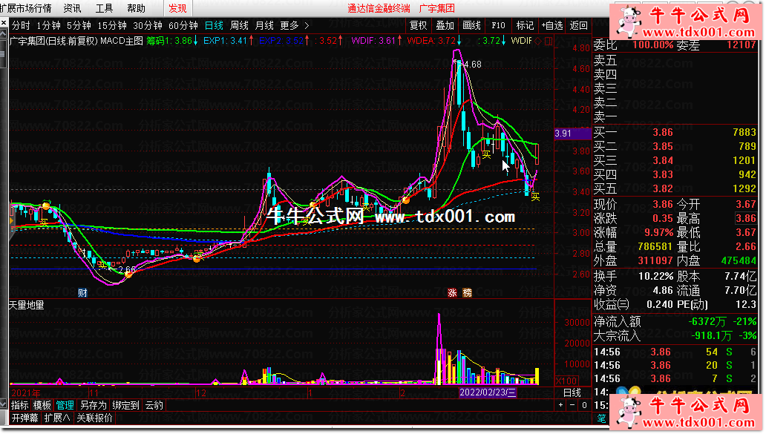Click the 榜 ranking marker icon
766x434 pixels.
[467, 293]
